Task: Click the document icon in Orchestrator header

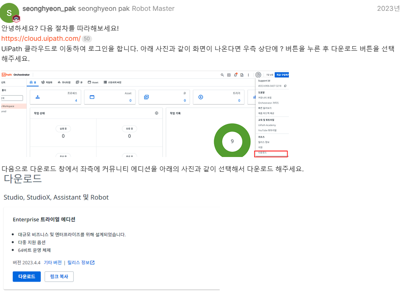Action: coord(242,75)
